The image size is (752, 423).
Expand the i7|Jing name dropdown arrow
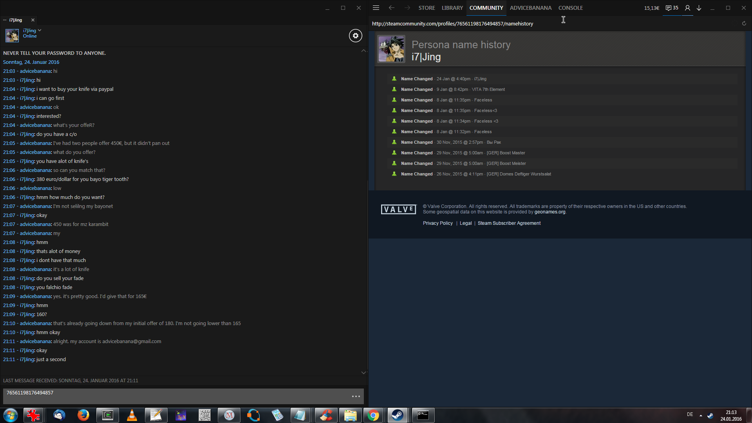40,30
